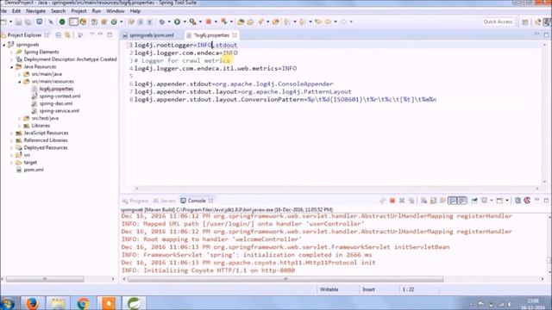Click the Save All toolbar icon

tap(28, 22)
